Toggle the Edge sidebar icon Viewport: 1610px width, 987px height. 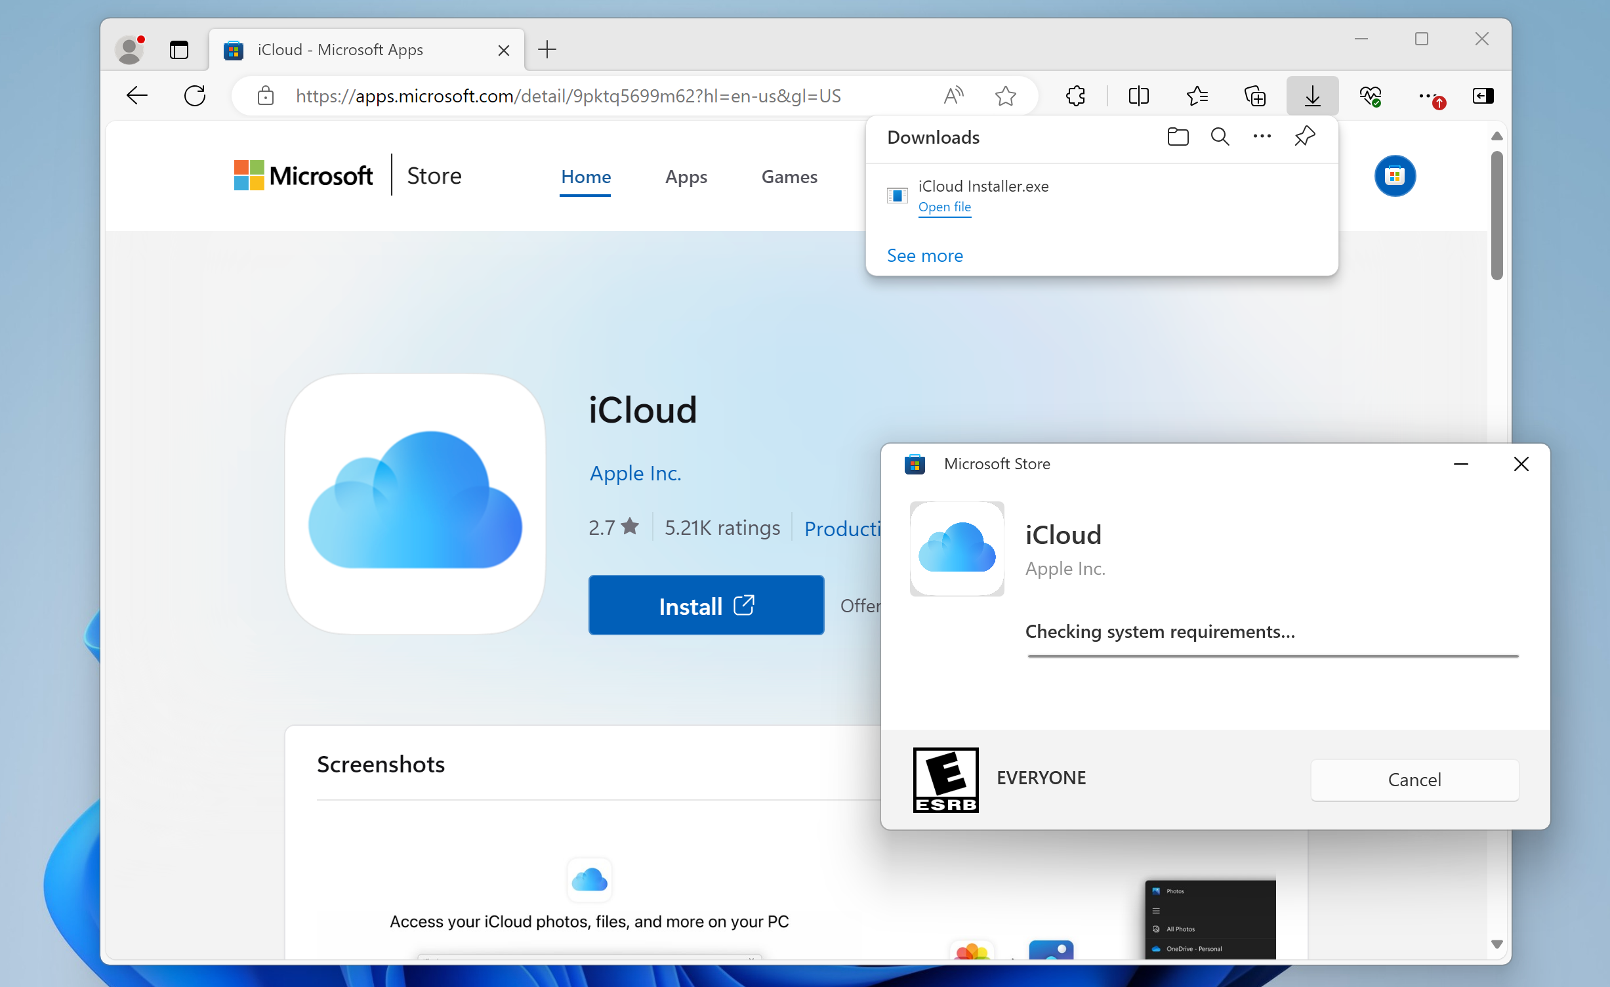(1483, 96)
